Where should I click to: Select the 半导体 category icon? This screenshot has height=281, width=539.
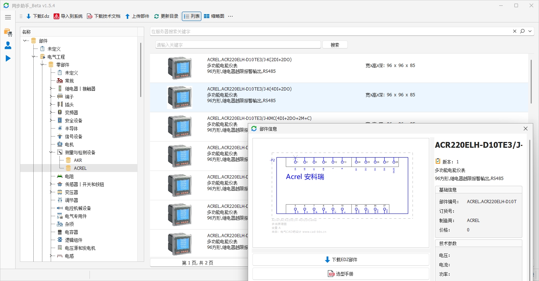tap(60, 129)
